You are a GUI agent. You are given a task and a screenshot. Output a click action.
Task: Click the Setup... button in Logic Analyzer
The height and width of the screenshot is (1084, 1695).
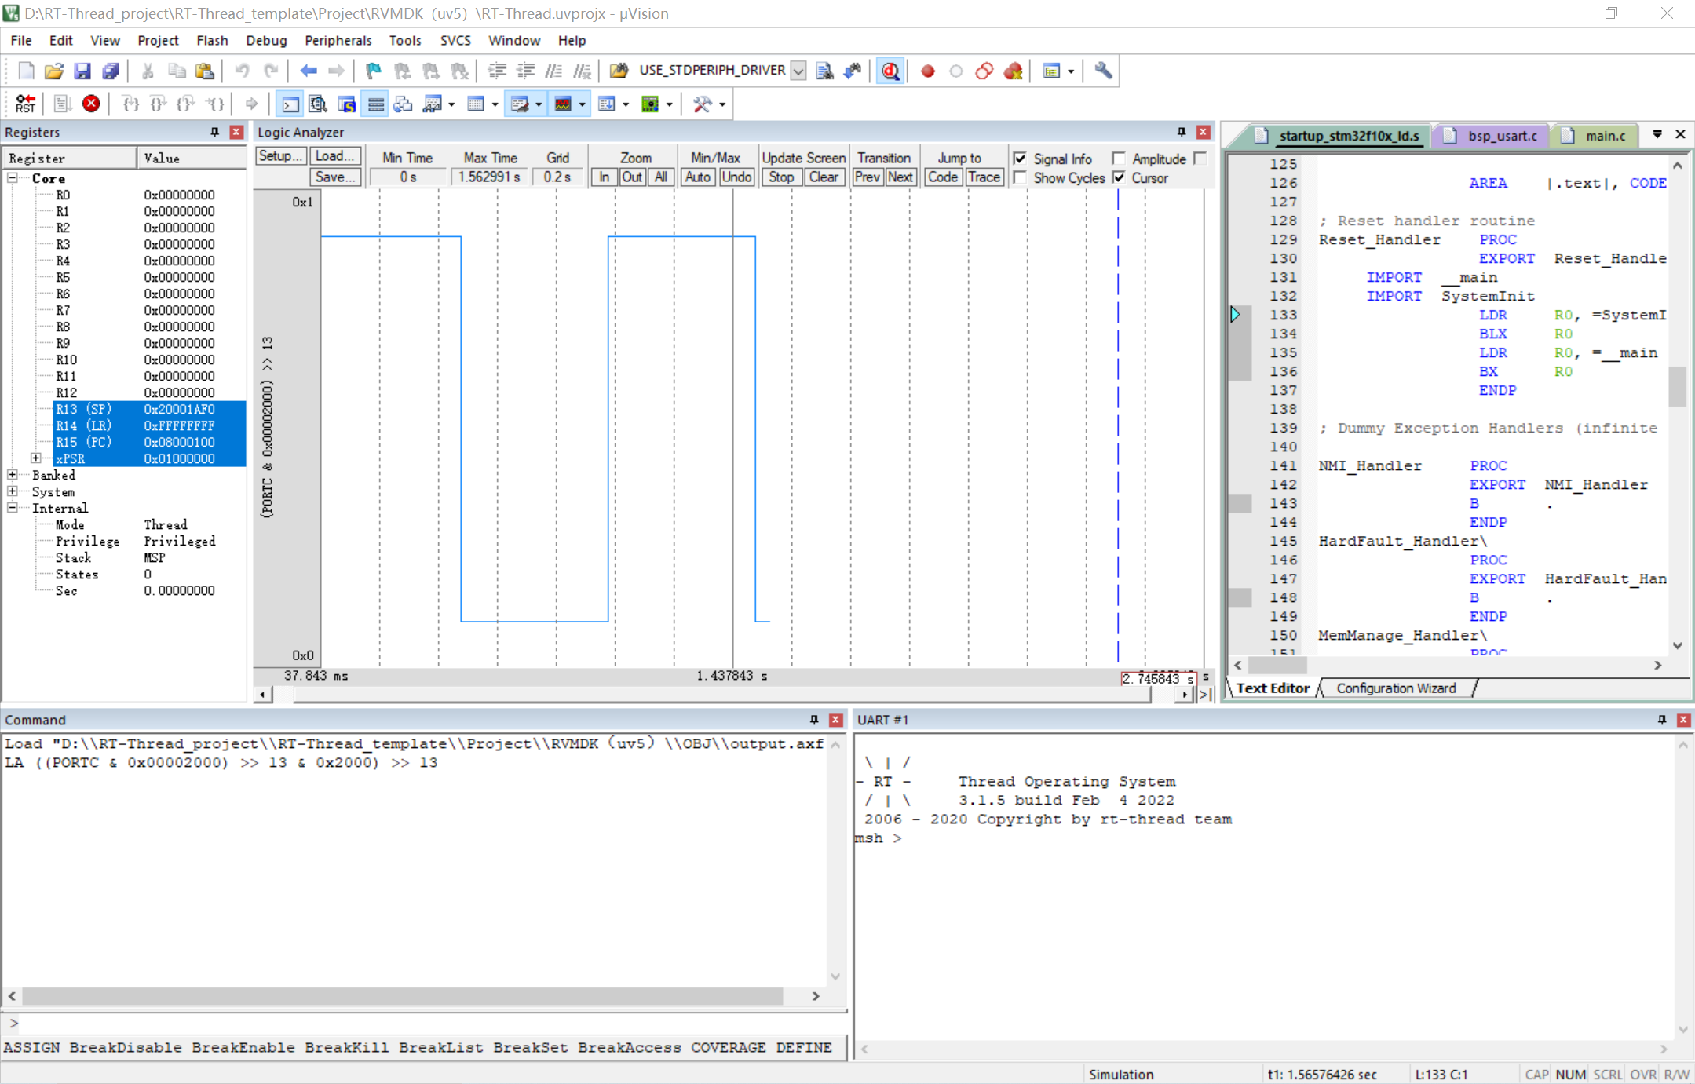[280, 156]
